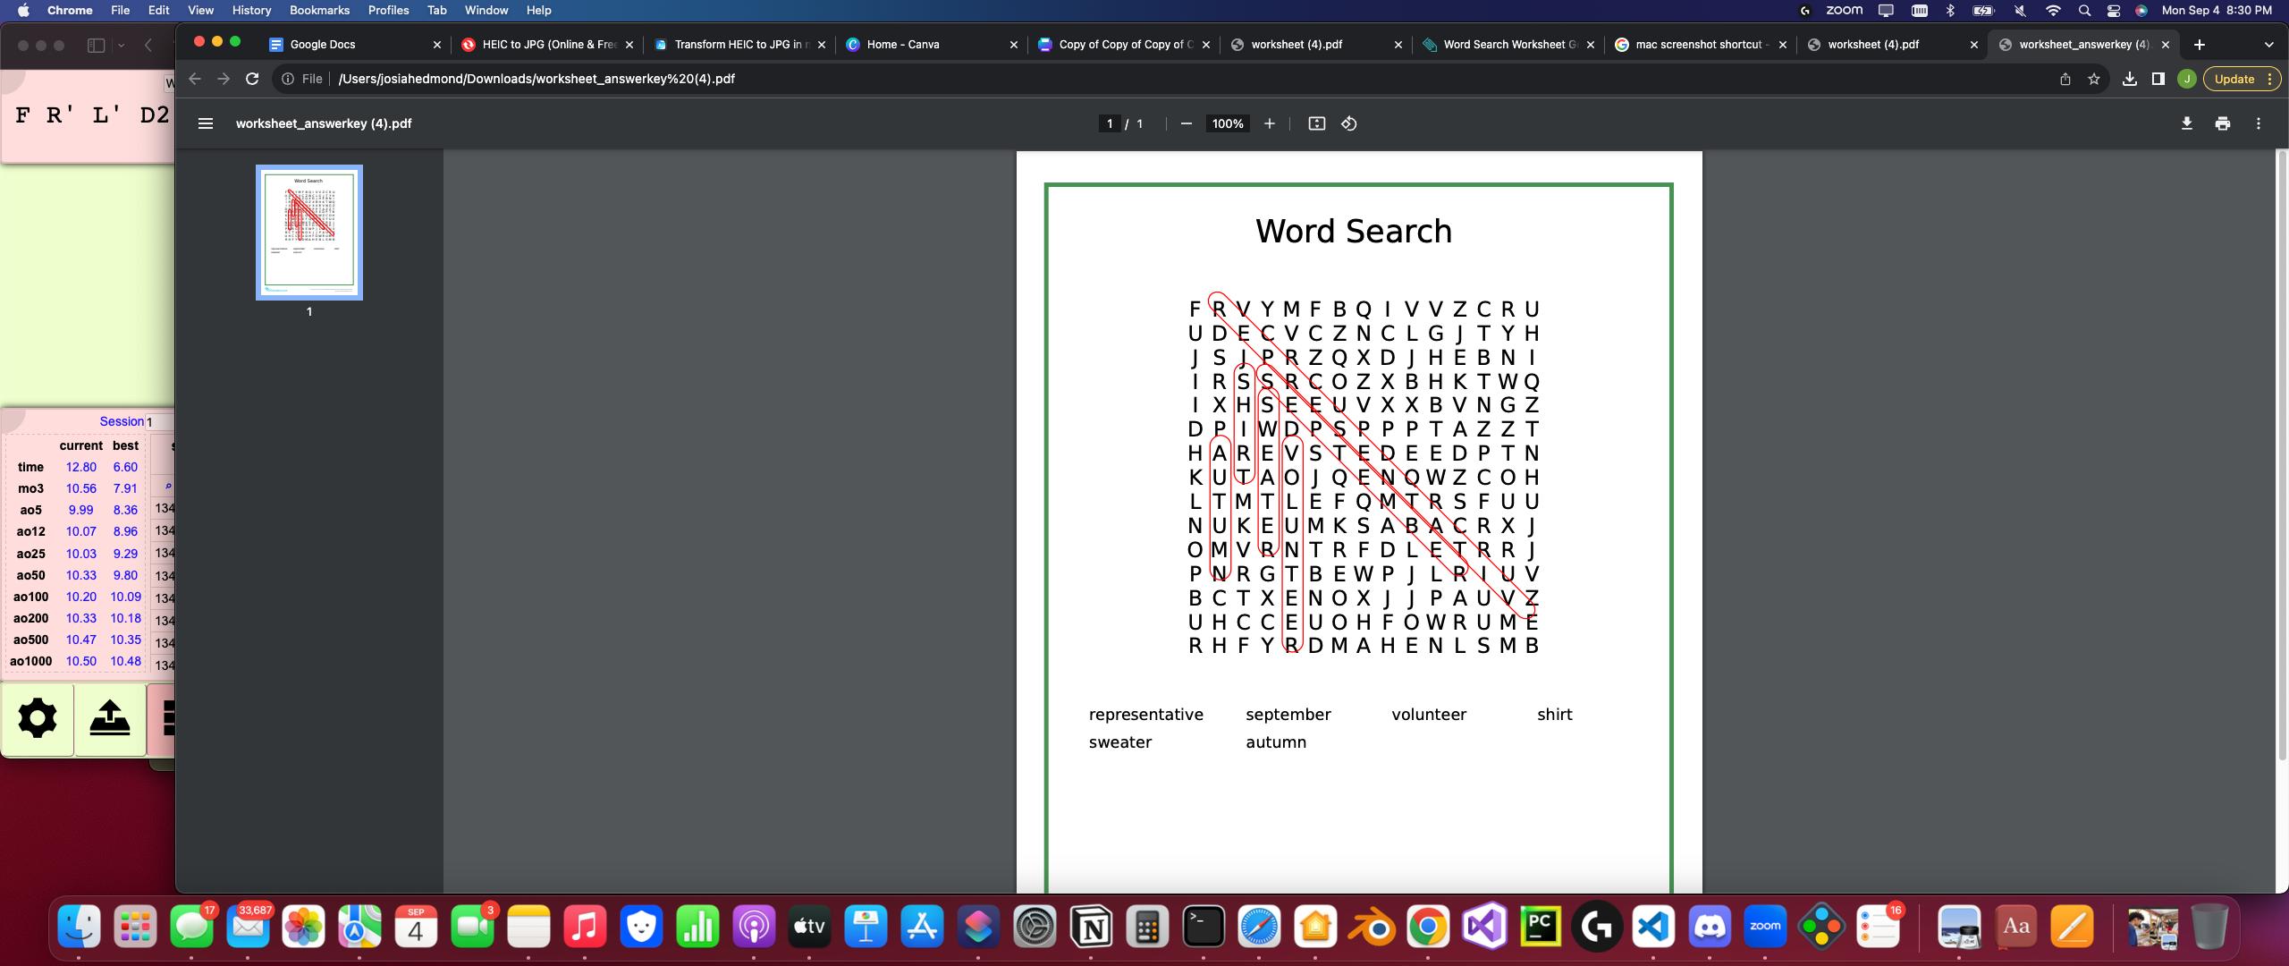Screen dimensions: 2289x966
Task: Toggle the PDF sidebar hamburger menu
Action: click(x=205, y=123)
